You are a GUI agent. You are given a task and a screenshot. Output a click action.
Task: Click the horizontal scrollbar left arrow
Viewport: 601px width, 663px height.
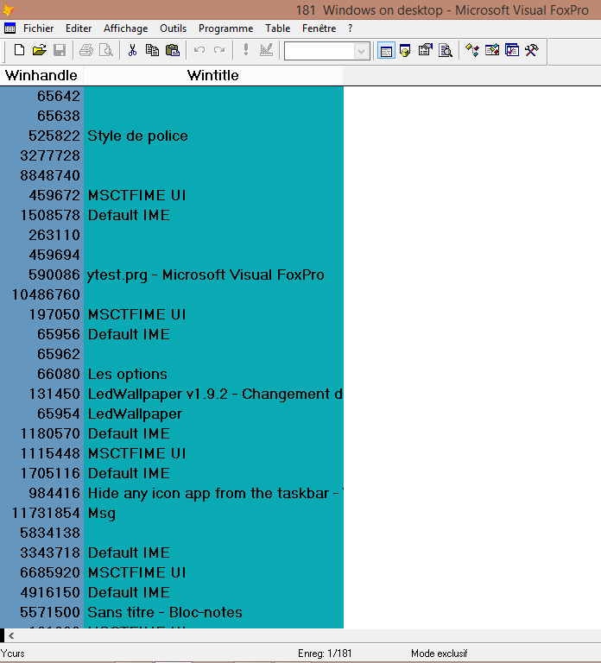point(11,635)
